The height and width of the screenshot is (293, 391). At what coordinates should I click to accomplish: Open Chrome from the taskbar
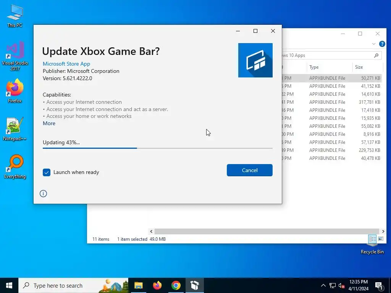pyautogui.click(x=176, y=285)
